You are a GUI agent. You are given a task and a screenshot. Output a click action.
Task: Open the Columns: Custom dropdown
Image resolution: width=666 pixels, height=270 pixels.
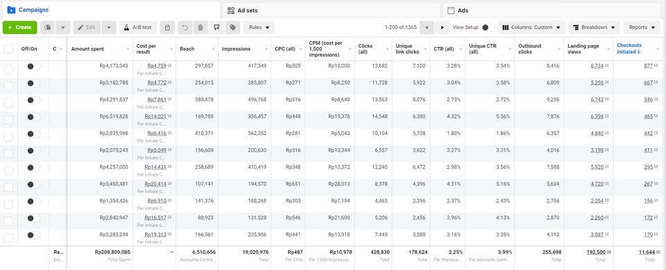pyautogui.click(x=531, y=28)
